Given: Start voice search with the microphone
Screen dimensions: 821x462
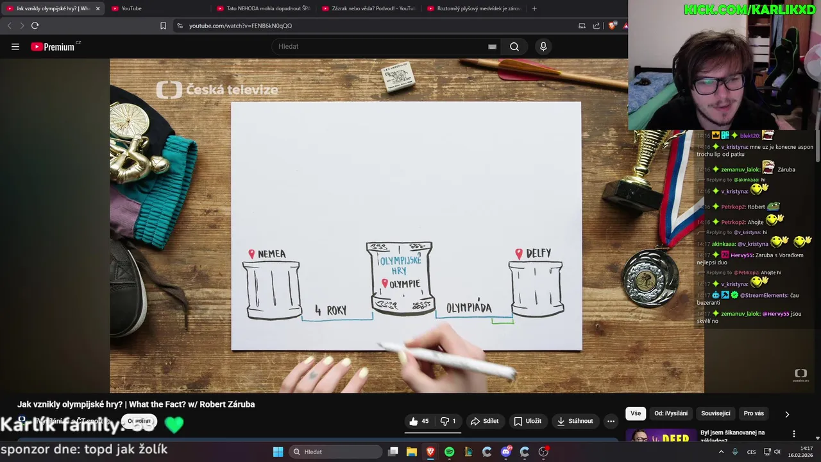Looking at the screenshot, I should [543, 46].
